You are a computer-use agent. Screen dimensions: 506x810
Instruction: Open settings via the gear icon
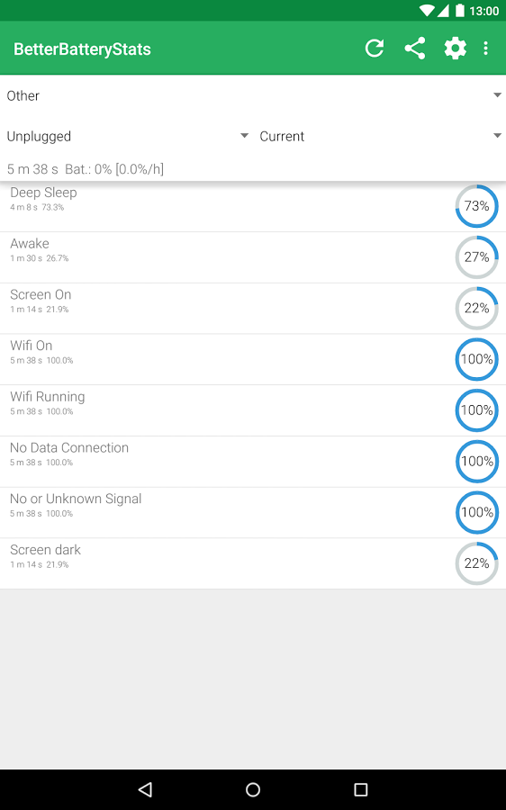455,49
